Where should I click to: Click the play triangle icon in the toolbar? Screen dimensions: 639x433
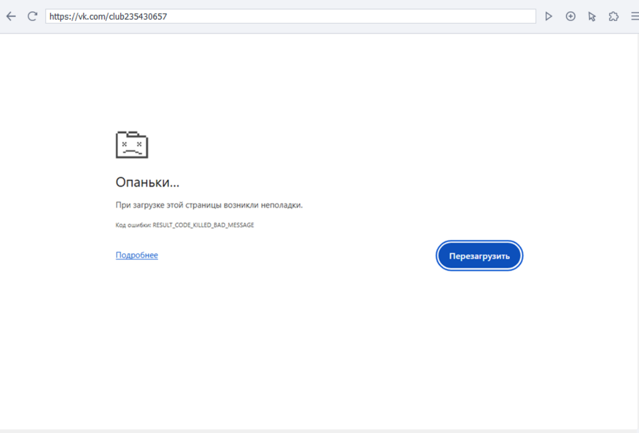pyautogui.click(x=549, y=16)
